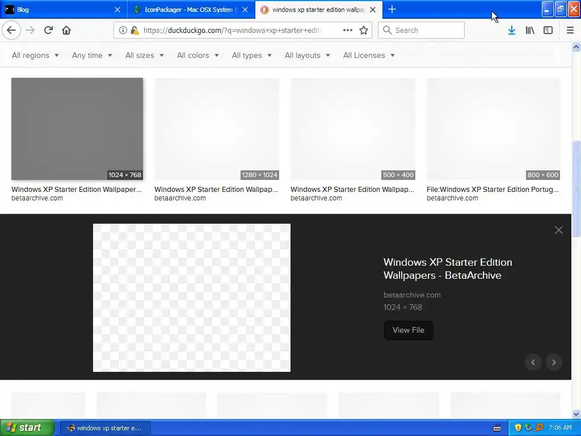Reload the current page
581x436 pixels.
tap(48, 30)
